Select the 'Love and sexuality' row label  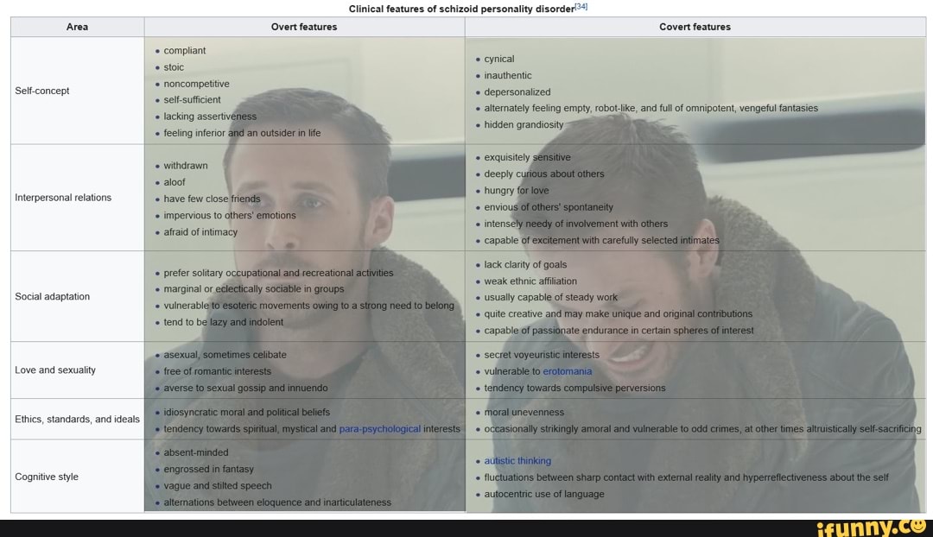(x=55, y=370)
